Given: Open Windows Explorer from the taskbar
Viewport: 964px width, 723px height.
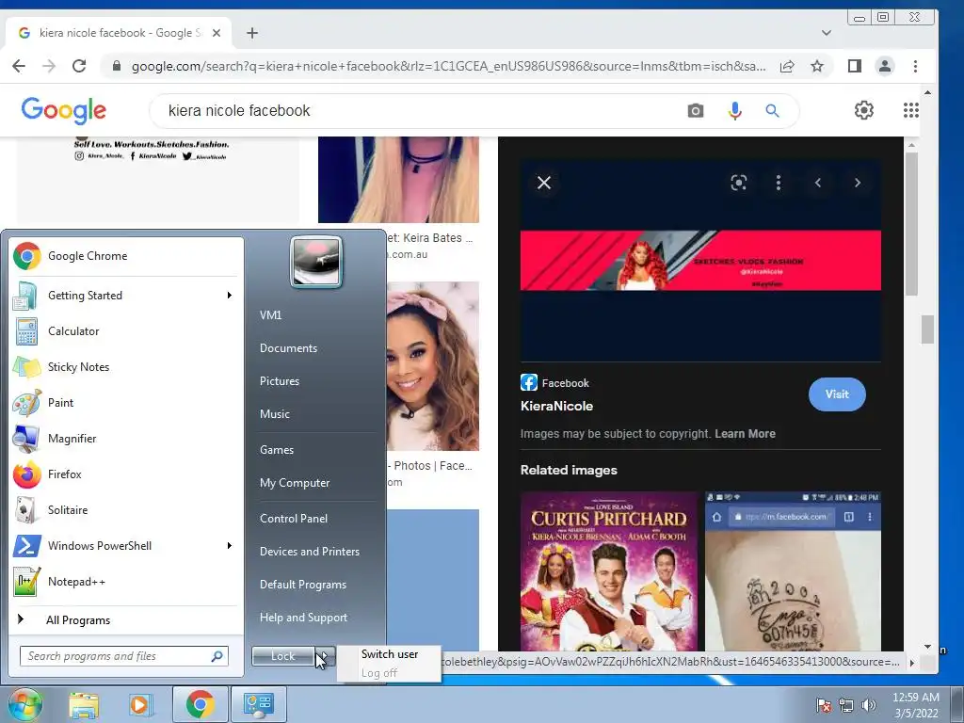Looking at the screenshot, I should 83,704.
